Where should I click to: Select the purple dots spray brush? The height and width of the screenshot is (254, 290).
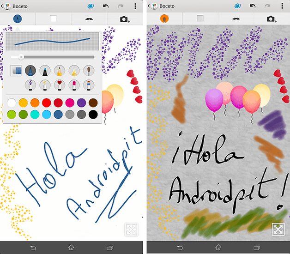(30, 85)
